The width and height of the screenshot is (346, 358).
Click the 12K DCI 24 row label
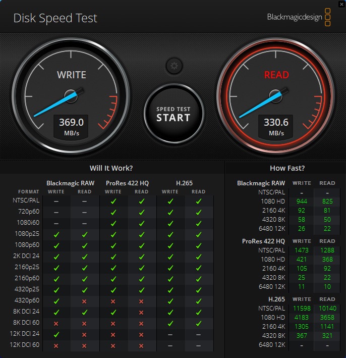(25, 334)
